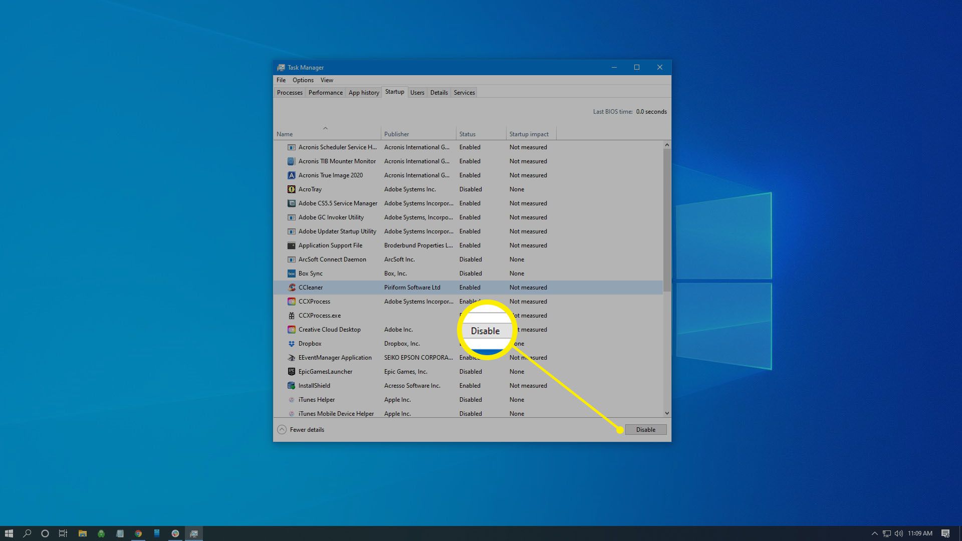The height and width of the screenshot is (541, 962).
Task: Switch to the Processes tab
Action: [289, 93]
